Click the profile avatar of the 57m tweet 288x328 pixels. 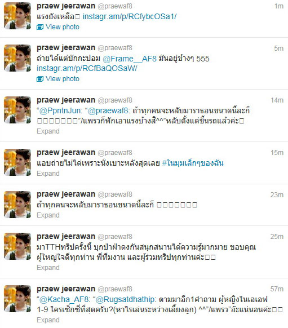[x=17, y=299]
